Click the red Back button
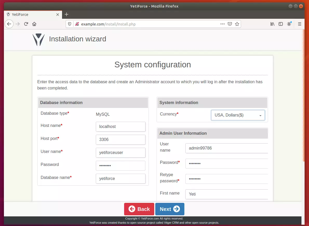This screenshot has height=226, width=309. (139, 209)
